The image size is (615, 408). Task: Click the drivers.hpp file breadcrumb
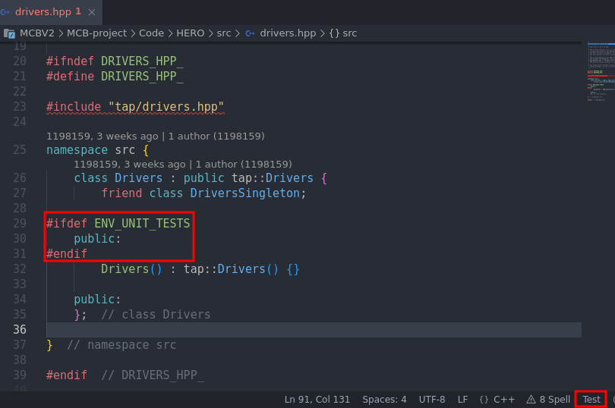click(287, 33)
